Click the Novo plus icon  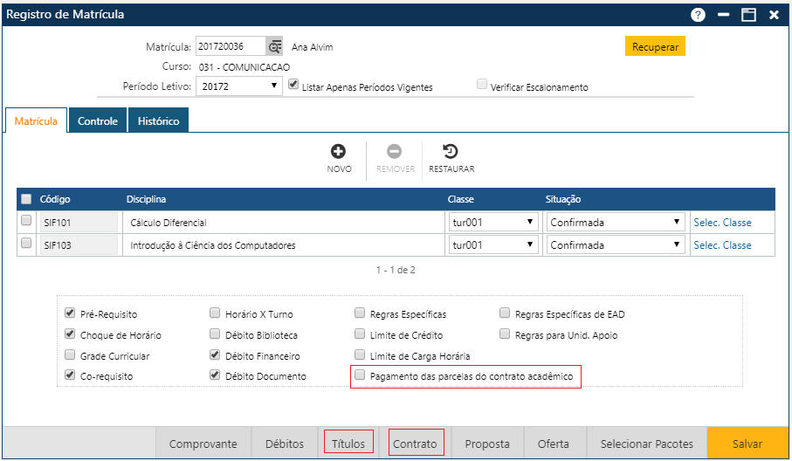[339, 152]
